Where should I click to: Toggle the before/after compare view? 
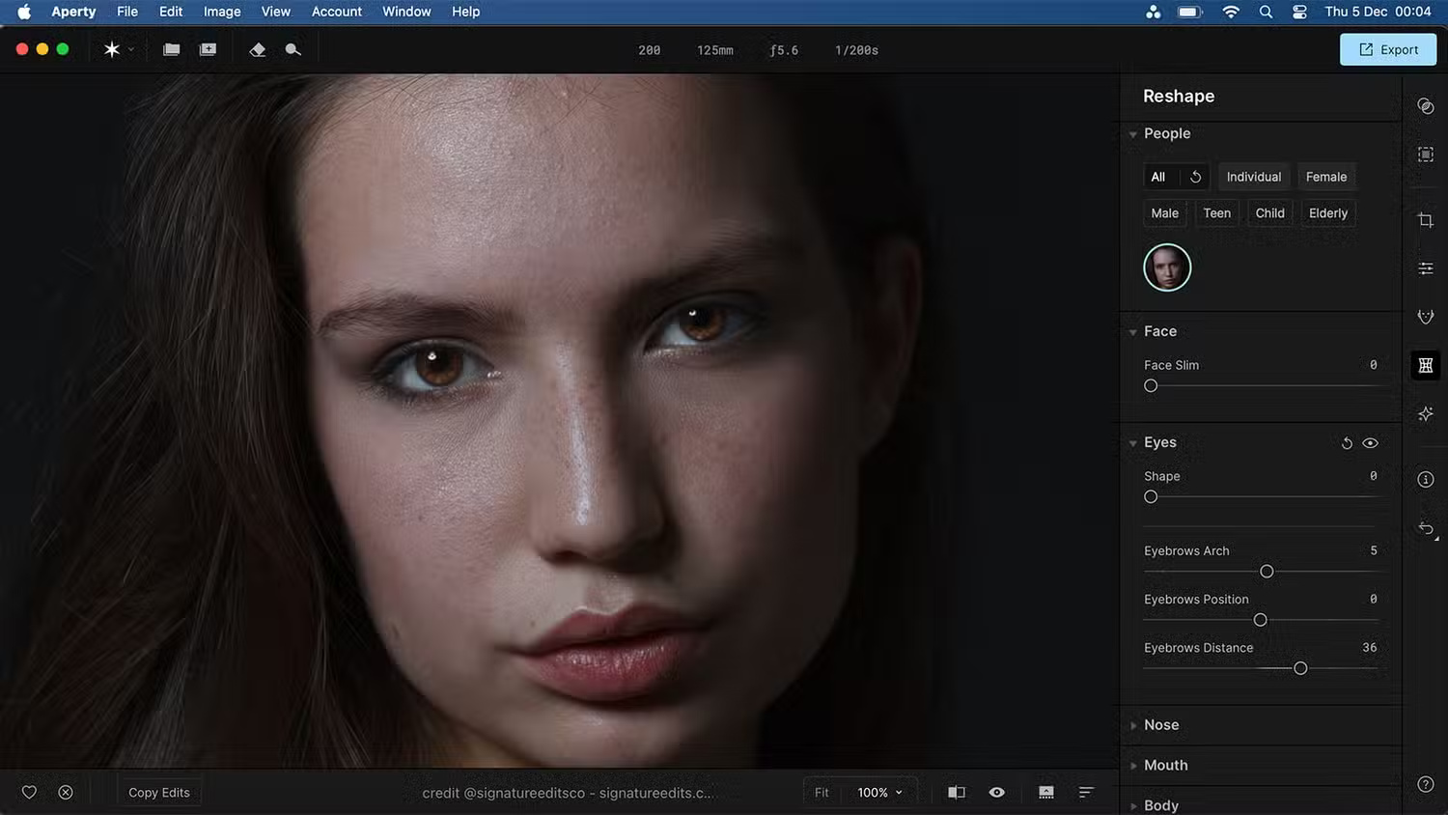click(x=956, y=792)
